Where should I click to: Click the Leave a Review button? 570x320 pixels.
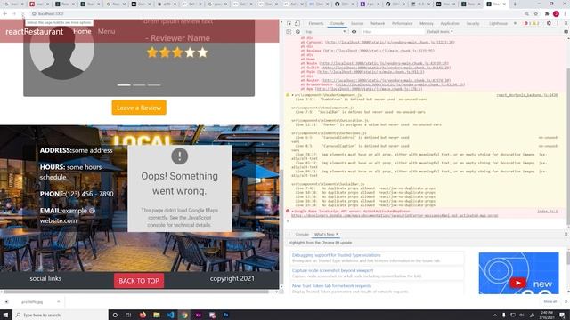click(139, 108)
